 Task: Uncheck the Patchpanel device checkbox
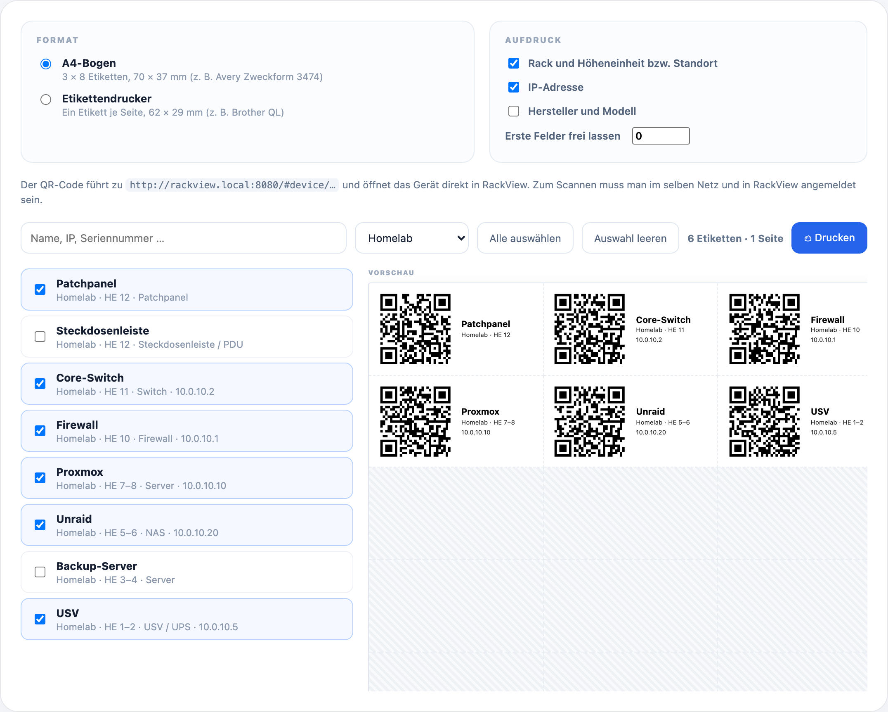(x=40, y=290)
